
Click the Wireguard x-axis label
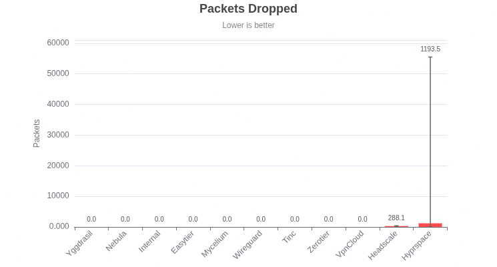click(247, 244)
